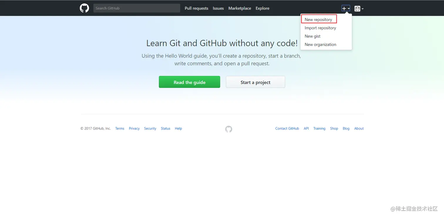The image size is (444, 218).
Task: Click the 'Learn Git and GitHub without any code!' heading
Action: point(222,43)
